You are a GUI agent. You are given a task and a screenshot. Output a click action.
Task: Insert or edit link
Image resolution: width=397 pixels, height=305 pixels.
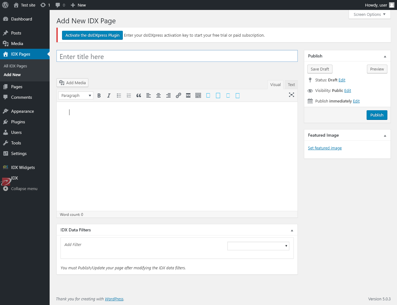(x=178, y=95)
